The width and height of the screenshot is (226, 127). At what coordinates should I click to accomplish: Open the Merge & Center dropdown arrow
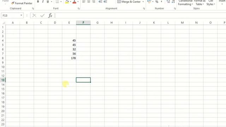(143, 2)
